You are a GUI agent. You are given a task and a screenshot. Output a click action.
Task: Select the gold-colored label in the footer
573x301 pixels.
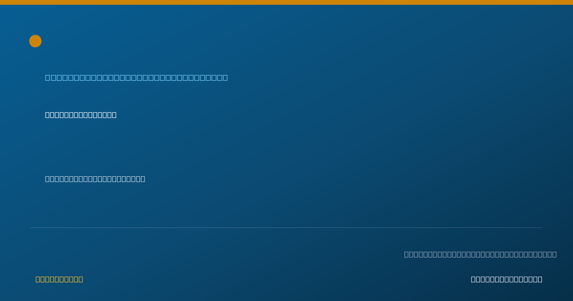tap(59, 279)
